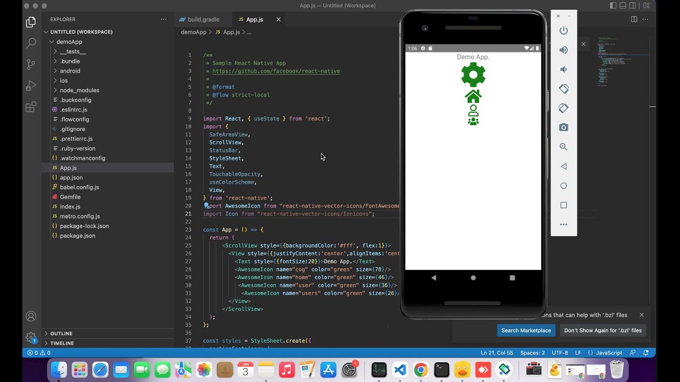Expand the node_modules folder
This screenshot has width=680, height=382.
[79, 90]
